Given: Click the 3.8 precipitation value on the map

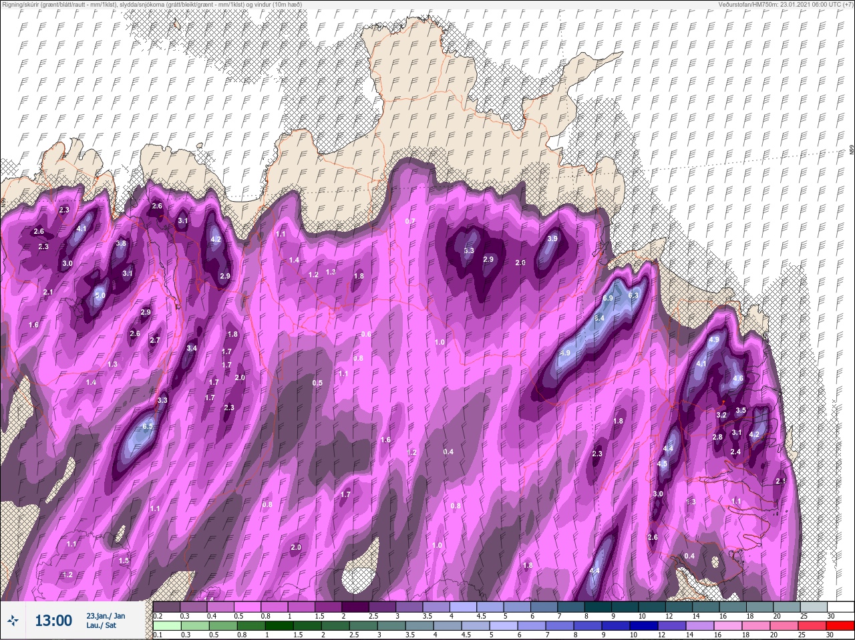Looking at the screenshot, I should coord(121,244).
